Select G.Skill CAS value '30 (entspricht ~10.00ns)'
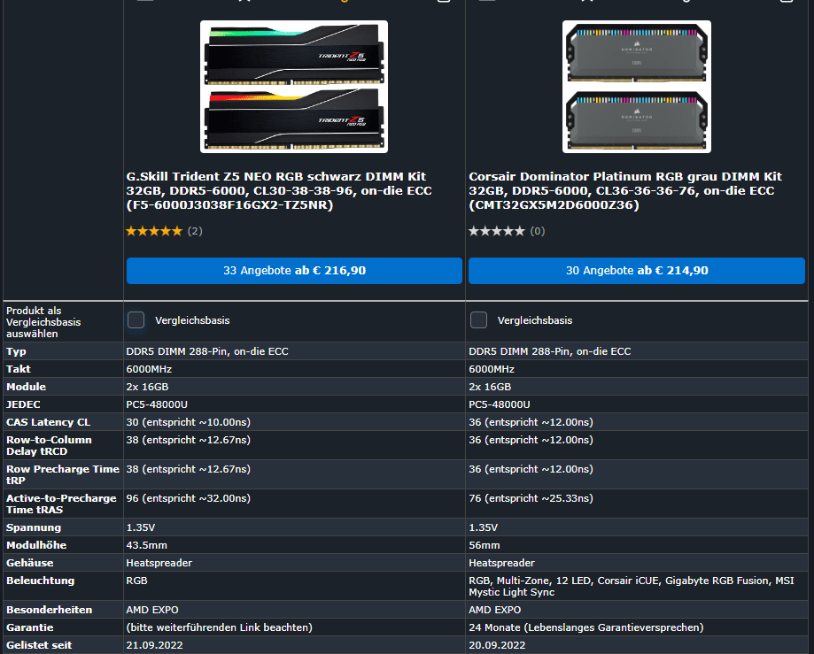Viewport: 814px width, 654px height. [189, 422]
